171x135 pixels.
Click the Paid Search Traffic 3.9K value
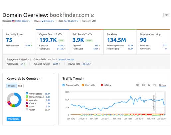pos(78,40)
